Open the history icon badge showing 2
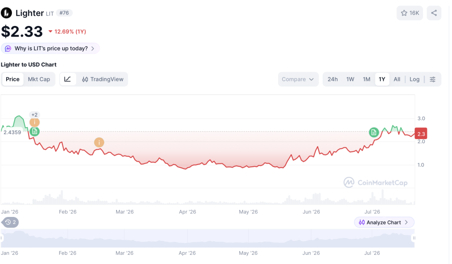Screen dimensions: 452x264 (10, 222)
